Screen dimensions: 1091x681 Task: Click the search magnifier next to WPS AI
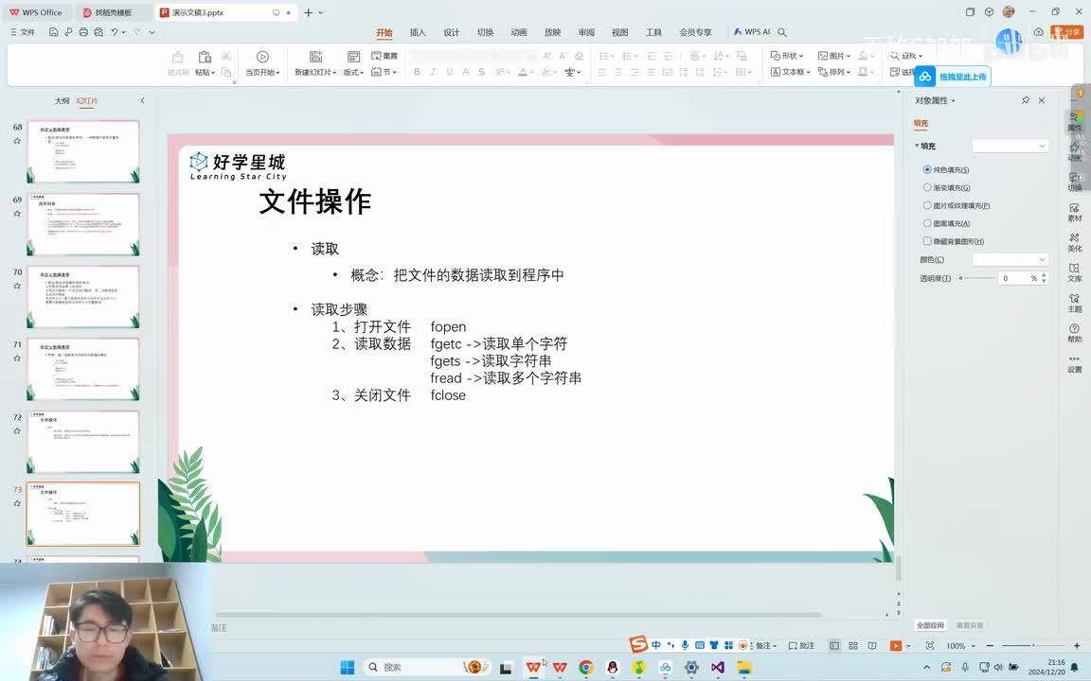(x=782, y=32)
